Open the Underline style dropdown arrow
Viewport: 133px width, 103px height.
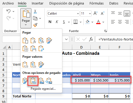69,22
